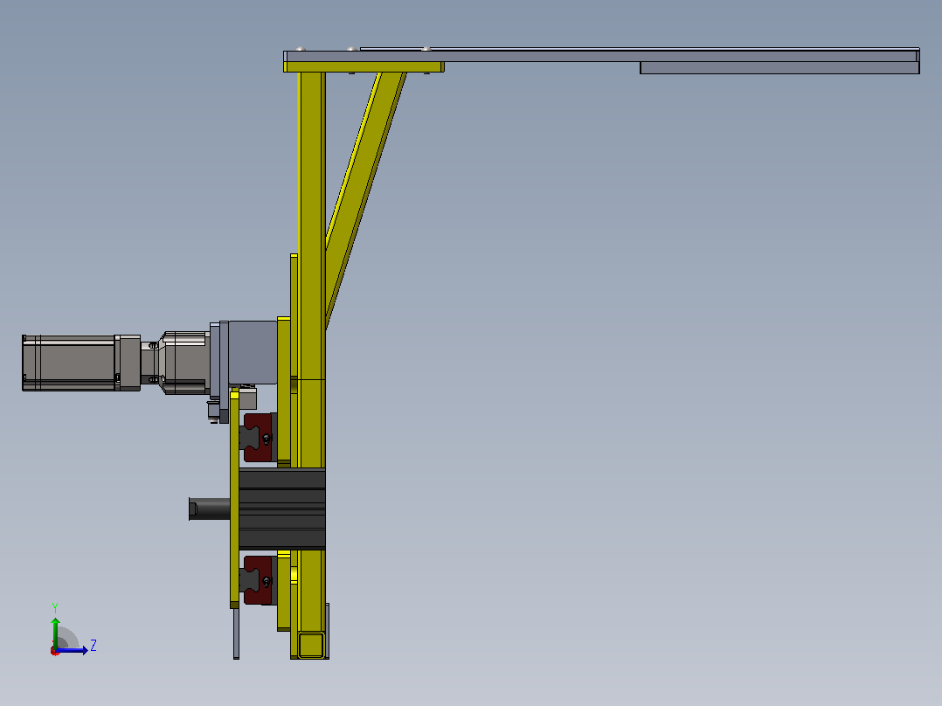Select the black extrusion block in the middle
The width and height of the screenshot is (942, 706).
[x=281, y=509]
